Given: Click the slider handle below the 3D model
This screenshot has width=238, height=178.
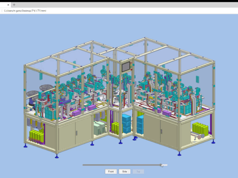Looking at the screenshot, I should (161, 165).
